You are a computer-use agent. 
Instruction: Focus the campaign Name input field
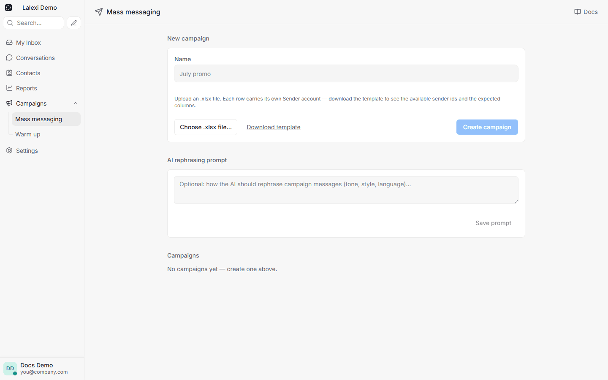click(x=346, y=73)
